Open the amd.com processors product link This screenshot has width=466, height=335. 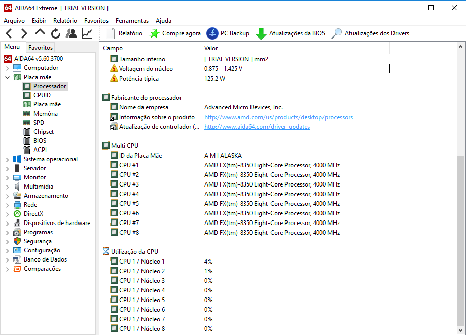click(278, 117)
